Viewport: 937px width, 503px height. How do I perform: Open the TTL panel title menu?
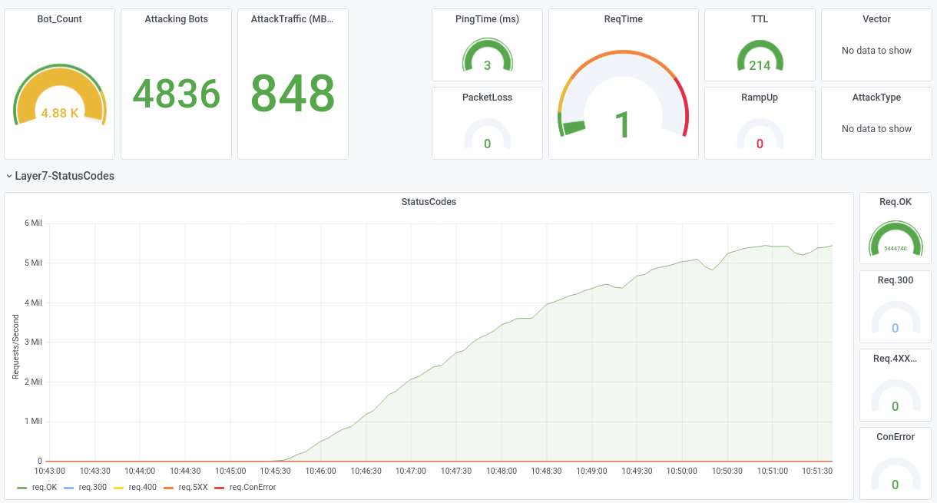tap(760, 19)
